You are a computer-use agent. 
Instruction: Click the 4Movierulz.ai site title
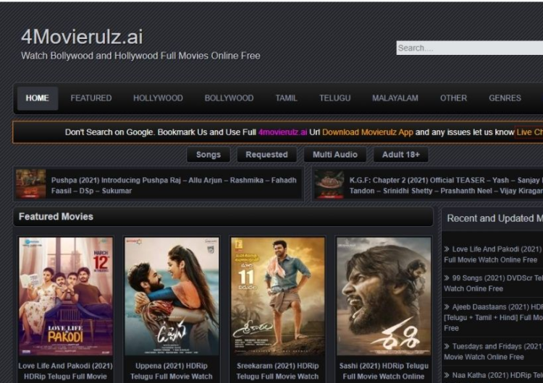[x=82, y=37]
